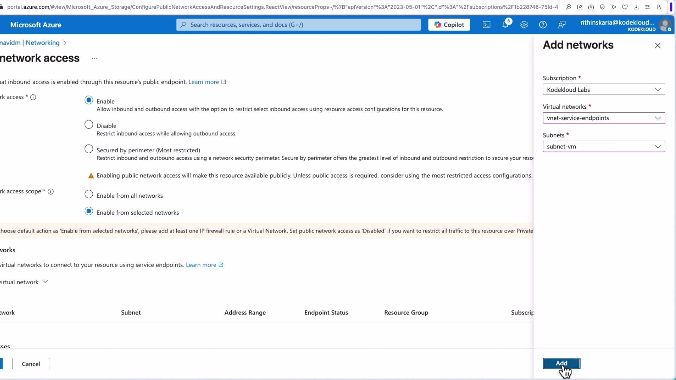The width and height of the screenshot is (676, 380).
Task: Click the Resource Group column header
Action: tap(406, 312)
